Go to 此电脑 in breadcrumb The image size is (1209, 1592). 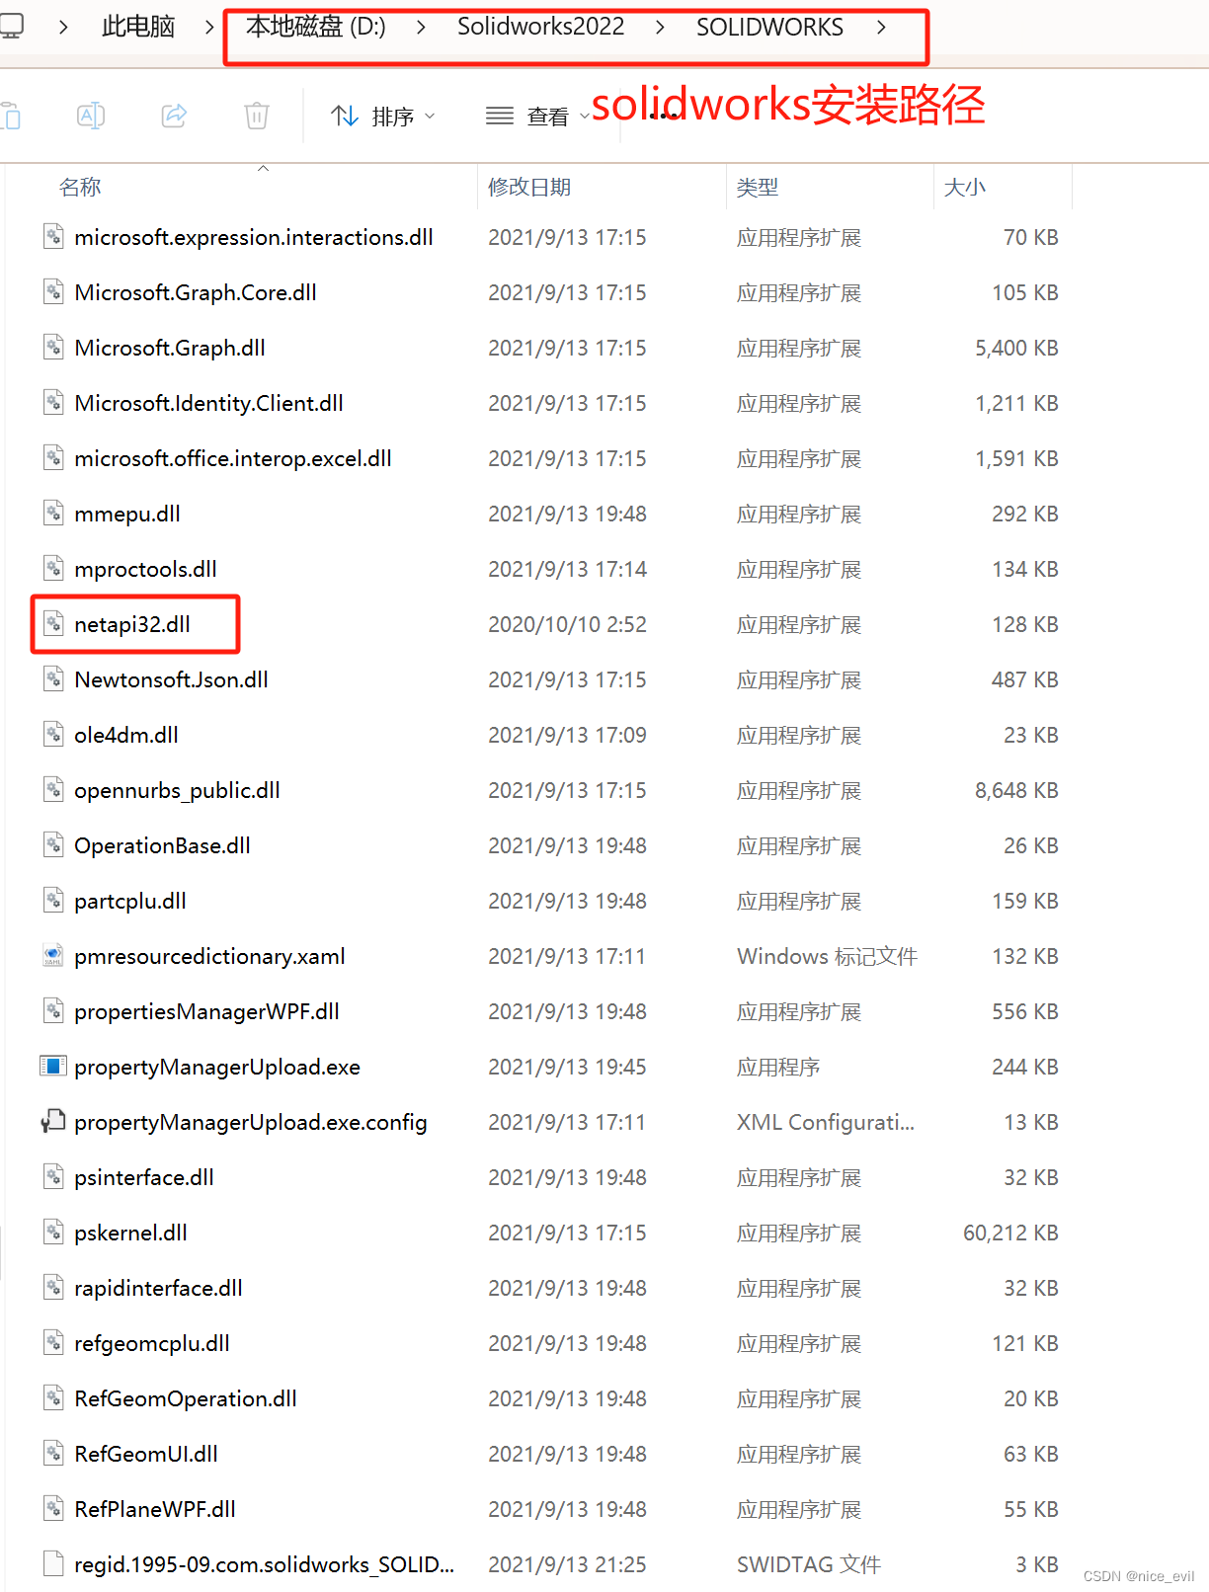(138, 27)
